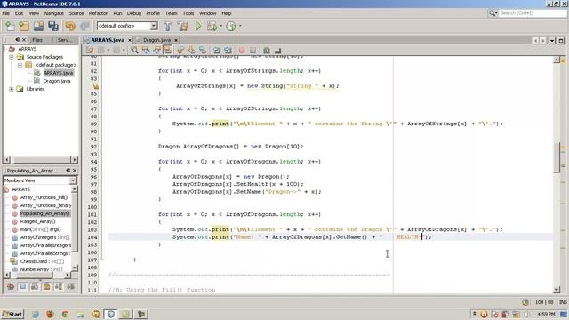Click the Shift Line Right icon
Screen dimensions: 569x320
(x=228, y=51)
